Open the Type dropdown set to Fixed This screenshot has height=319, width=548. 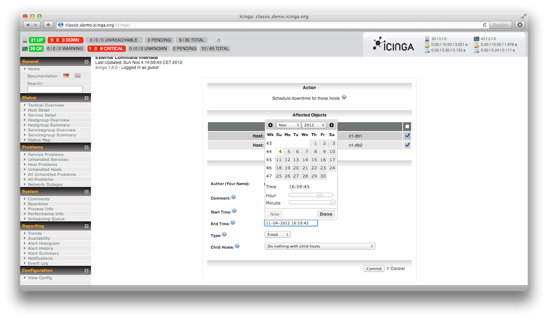point(278,235)
